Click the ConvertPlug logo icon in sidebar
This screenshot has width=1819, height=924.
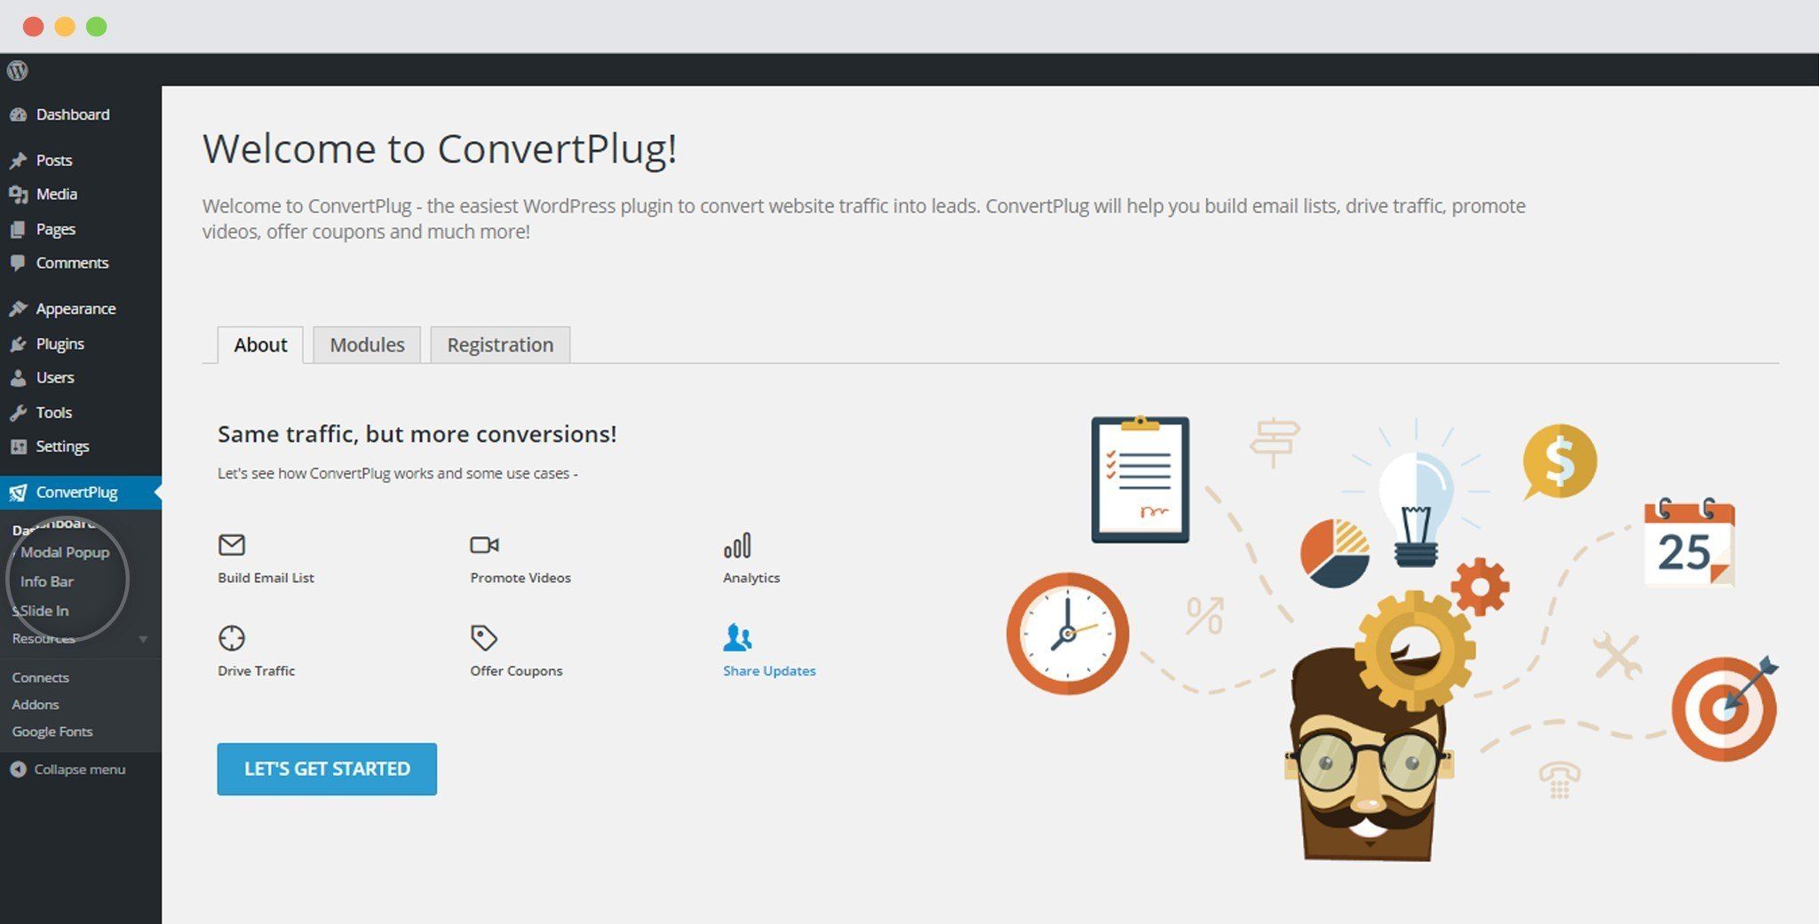click(18, 493)
